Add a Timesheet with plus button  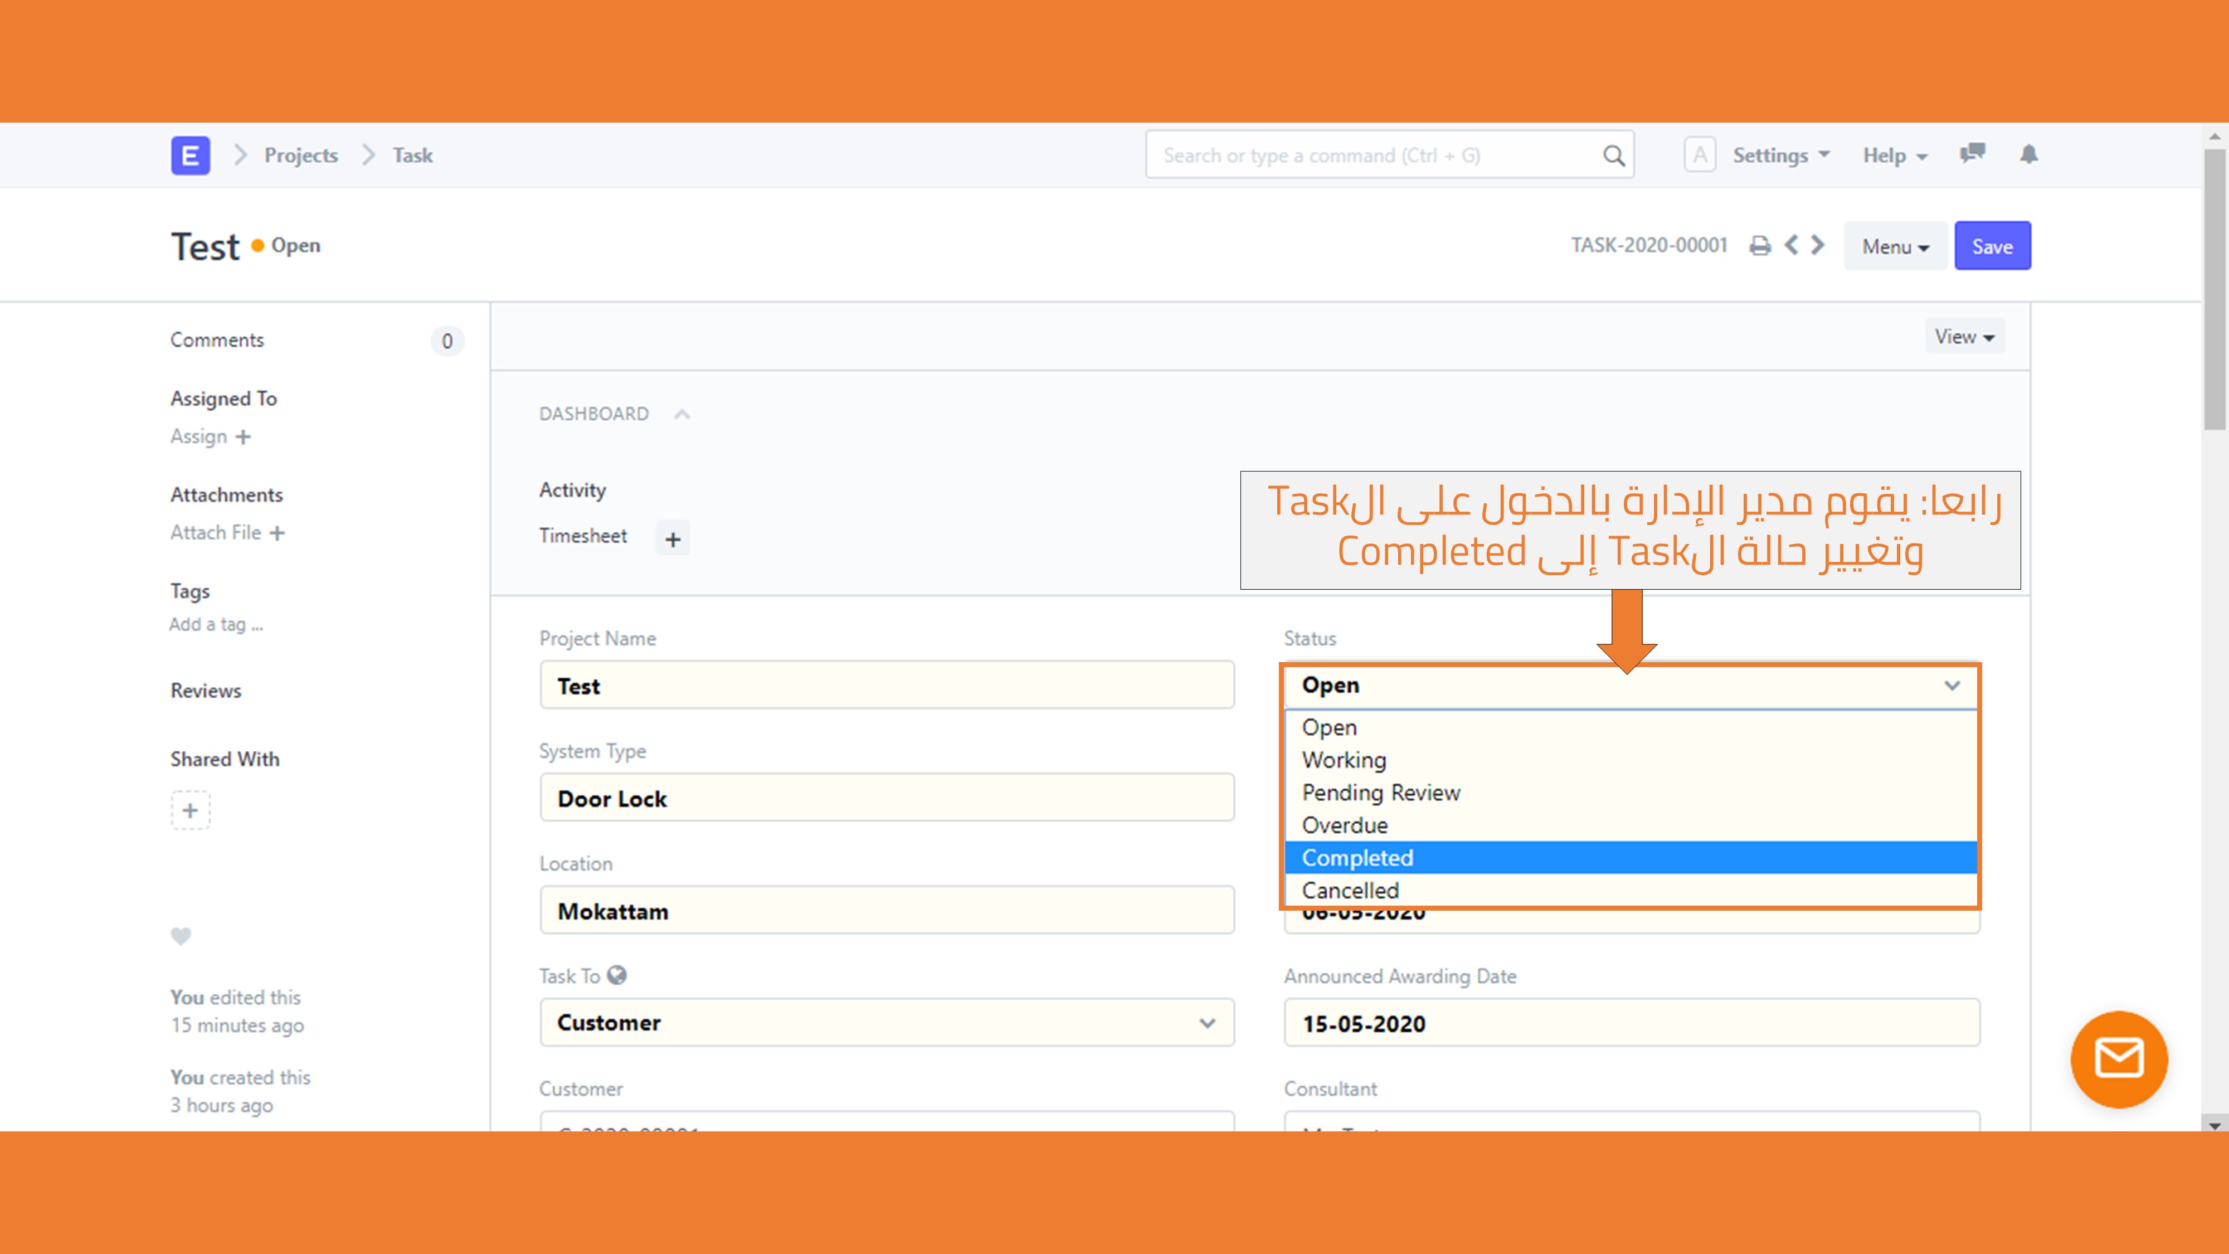click(673, 538)
